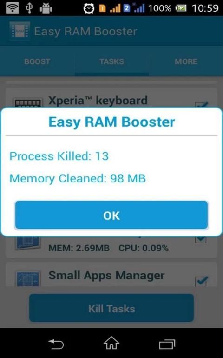Screen dimensions: 223x358
Task: Tap the Android home navigation button
Action: (111, 343)
